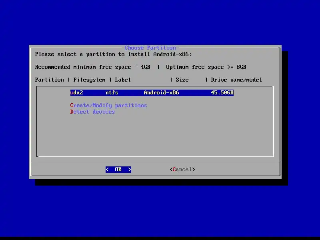Select the vda2 ntfs partition row
This screenshot has height=240, width=320.
[152, 93]
